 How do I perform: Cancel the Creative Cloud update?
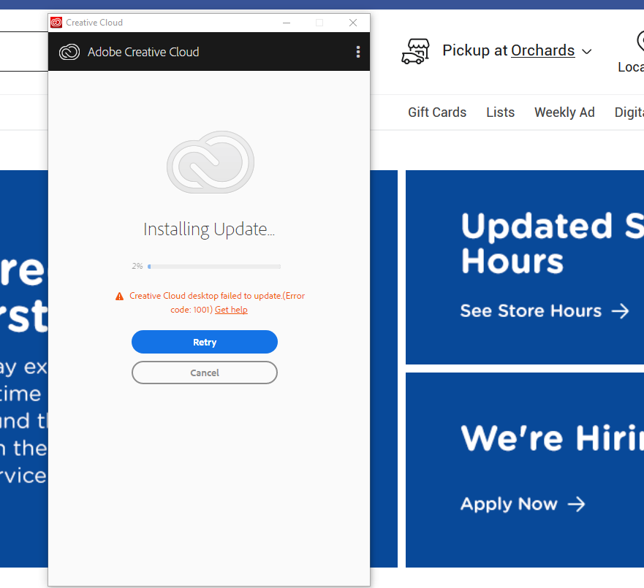point(205,373)
